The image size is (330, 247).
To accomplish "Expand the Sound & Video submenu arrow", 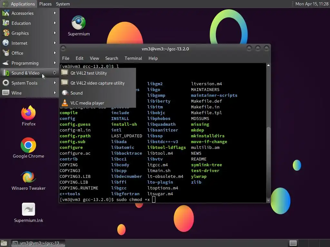I will pyautogui.click(x=55, y=73).
